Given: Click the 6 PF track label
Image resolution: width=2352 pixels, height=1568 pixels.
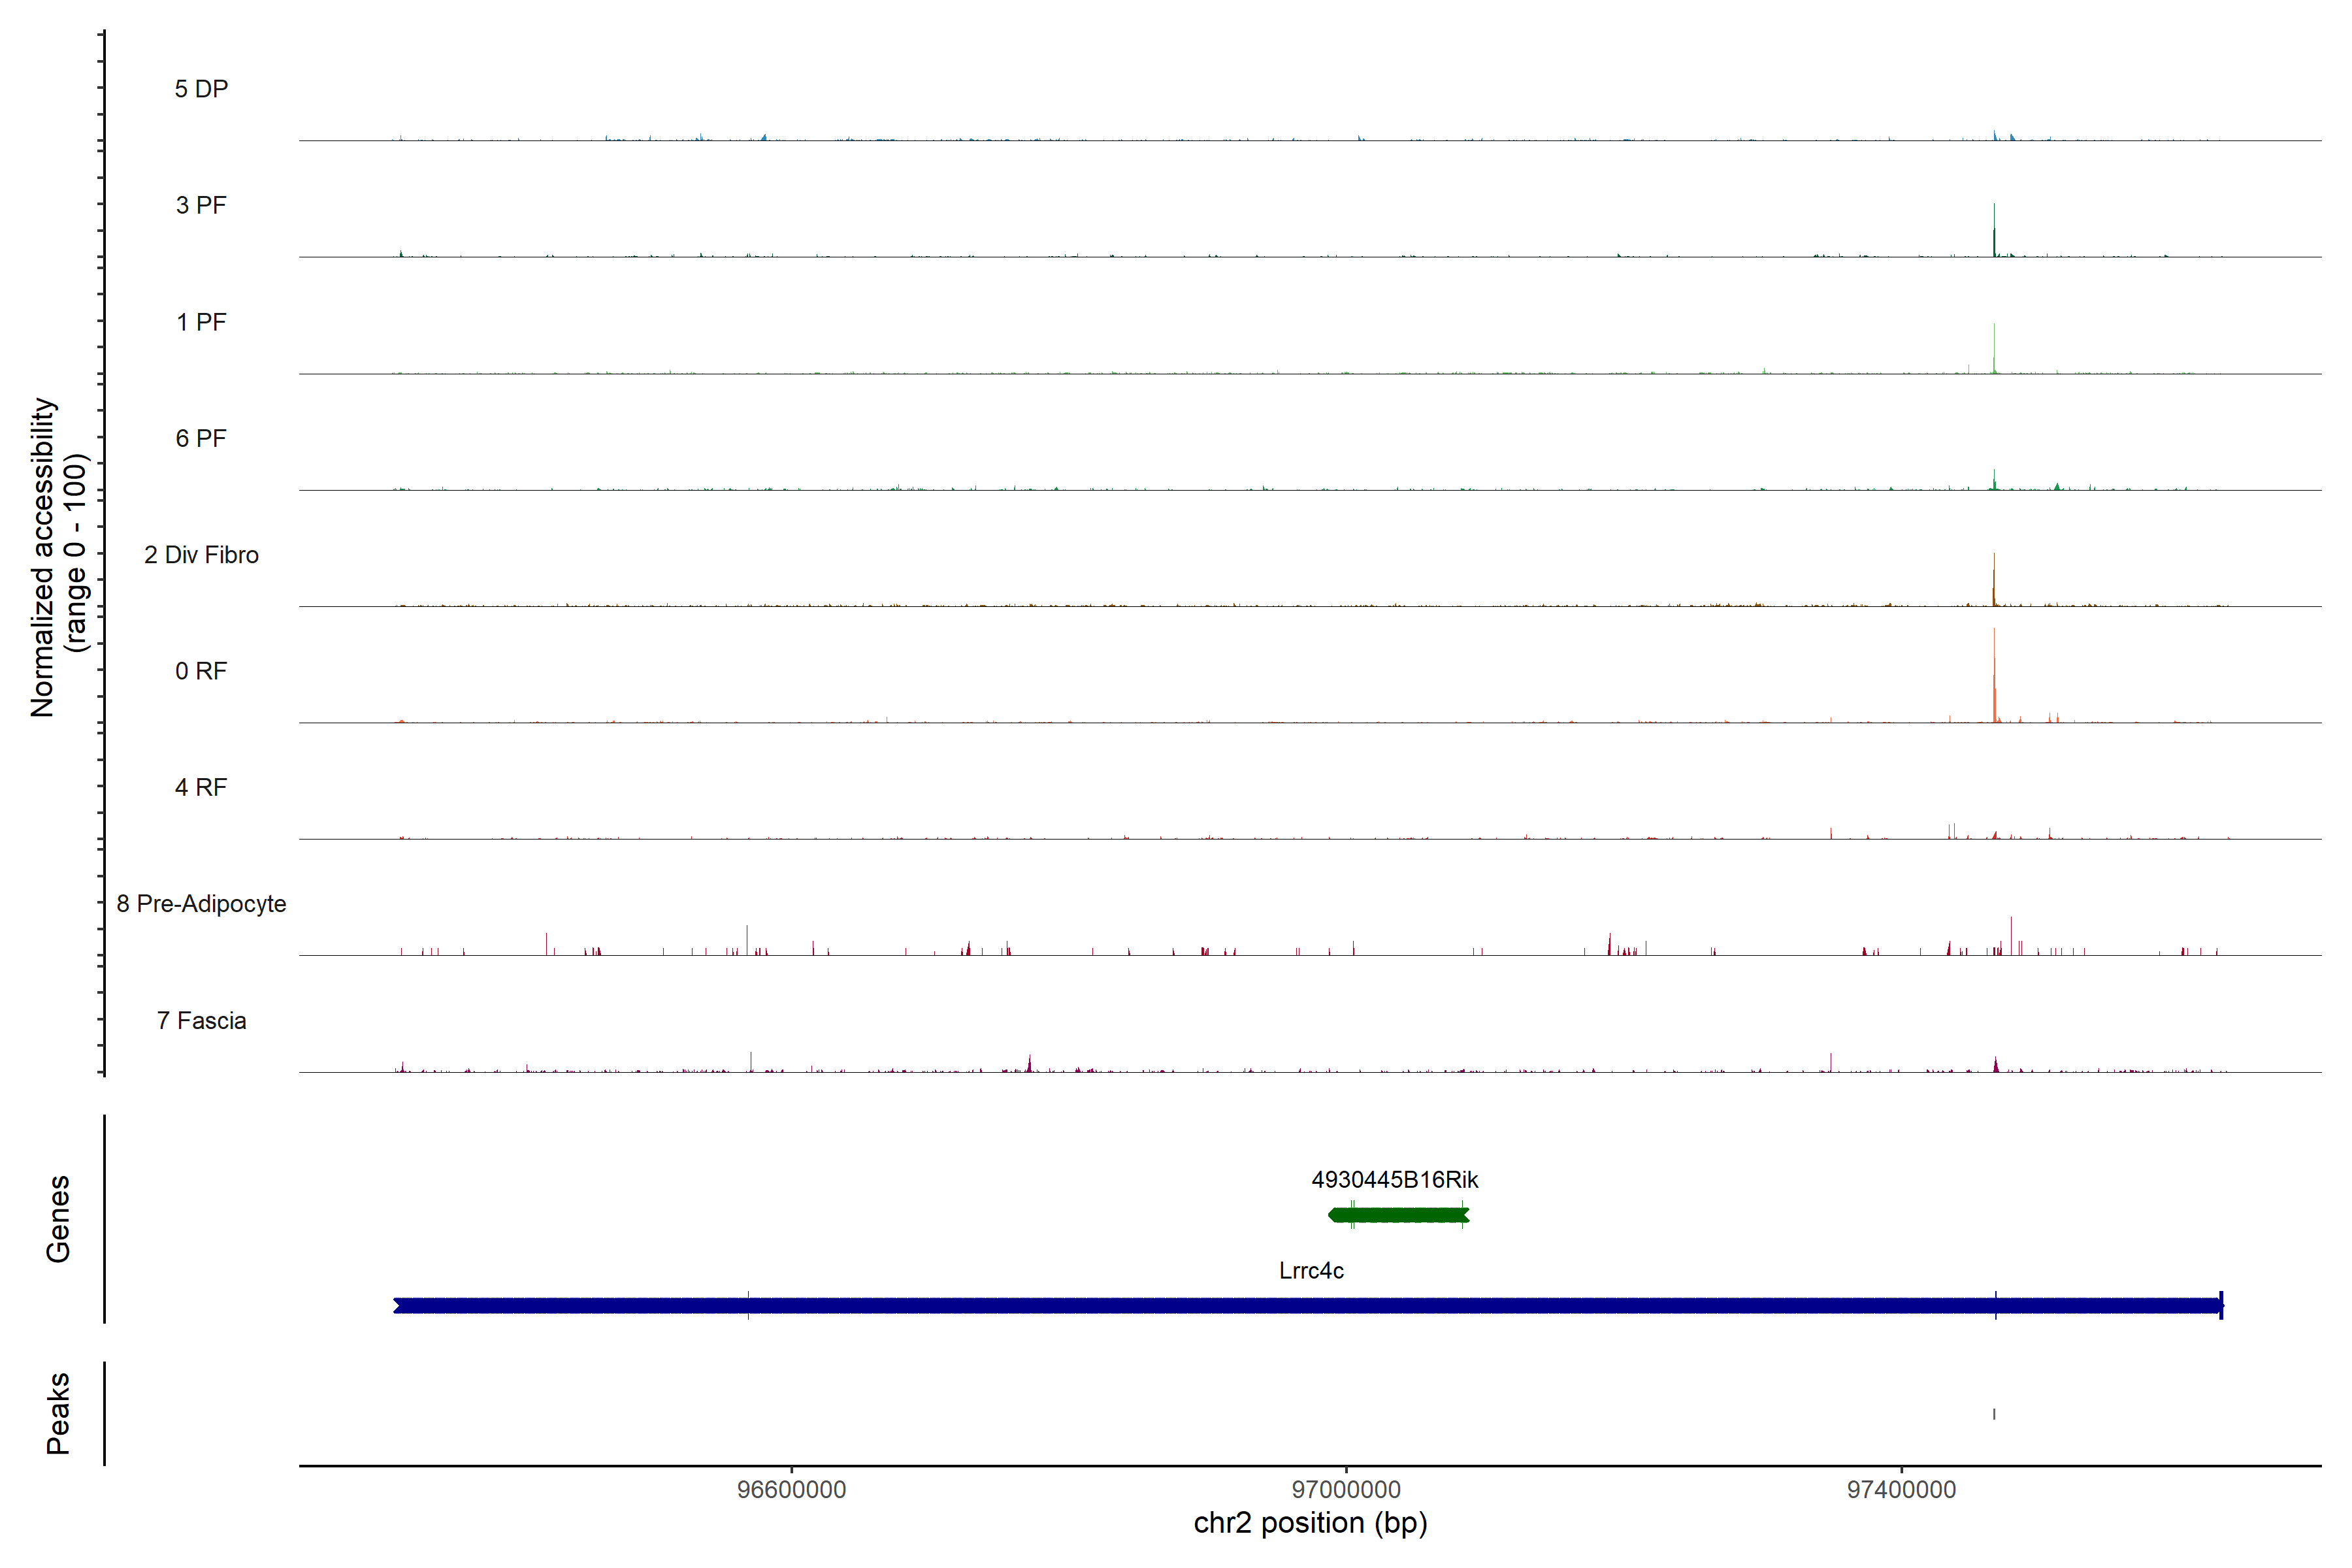Looking at the screenshot, I should [201, 438].
